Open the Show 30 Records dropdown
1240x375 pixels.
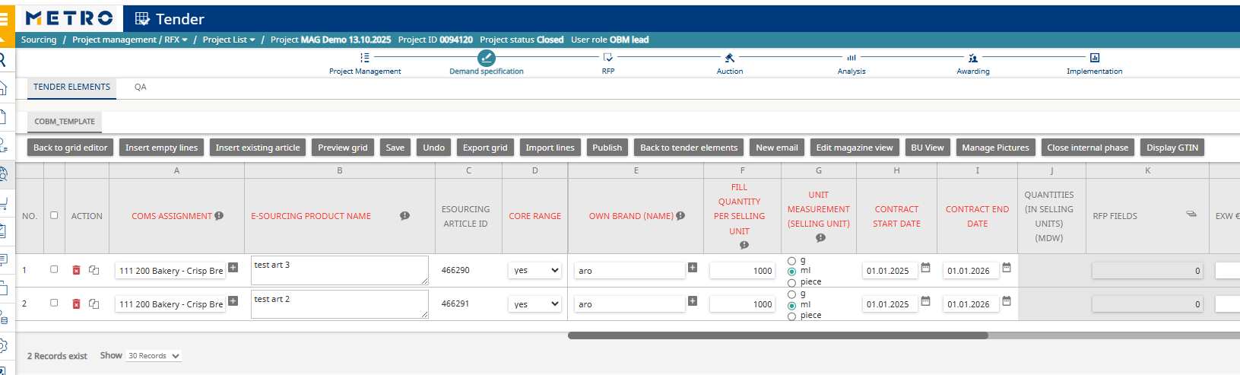coord(154,356)
